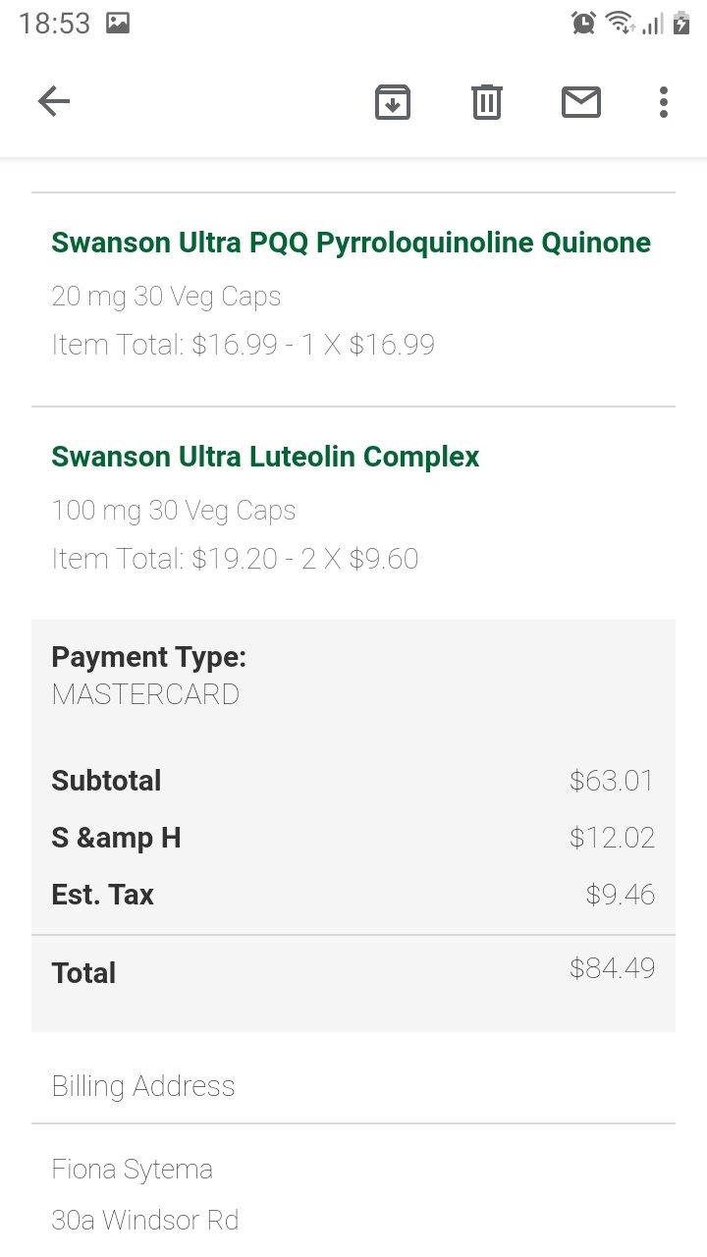Screen dimensions: 707x1257
Task: Archive this email message
Action: click(x=393, y=102)
